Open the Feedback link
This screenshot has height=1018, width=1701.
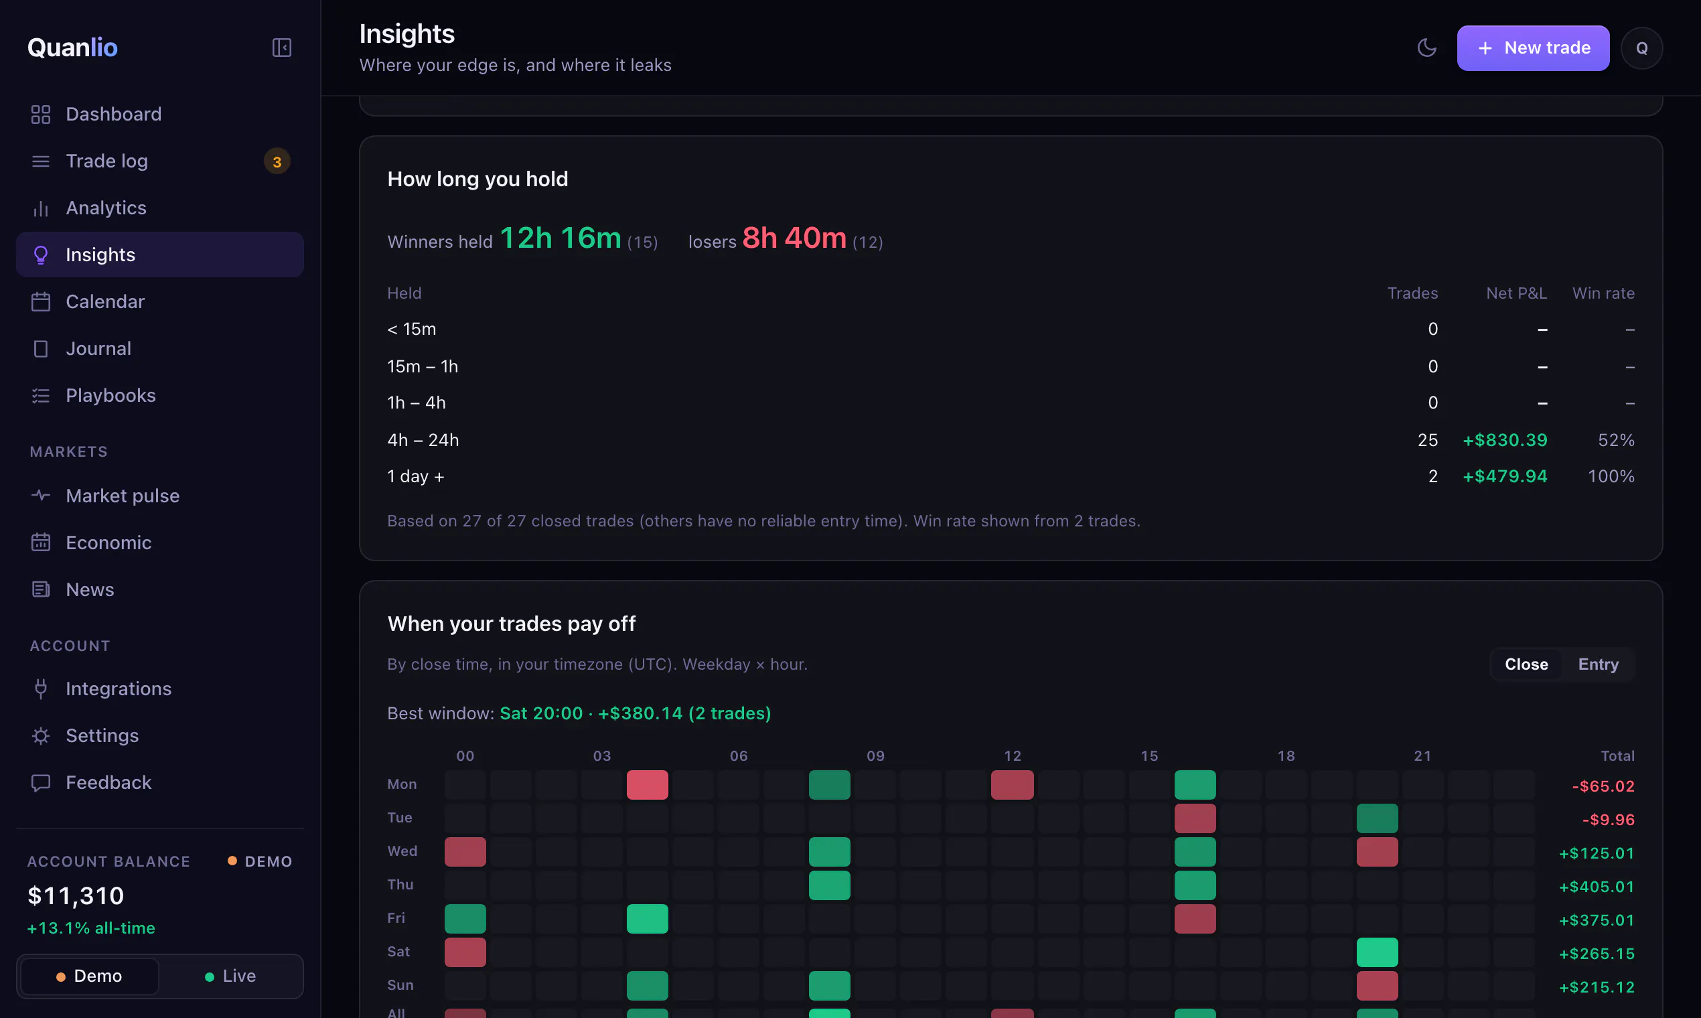[x=160, y=783]
